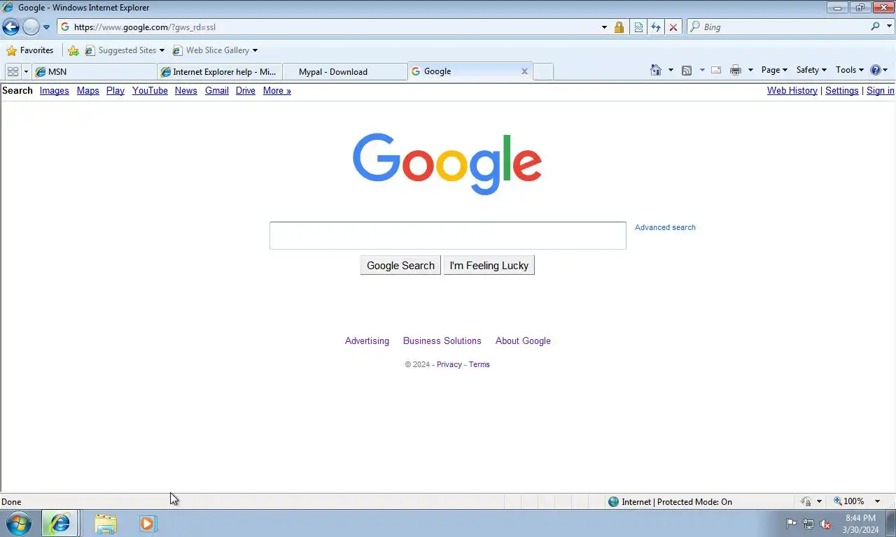The width and height of the screenshot is (896, 537).
Task: Close the Google tab
Action: [524, 71]
